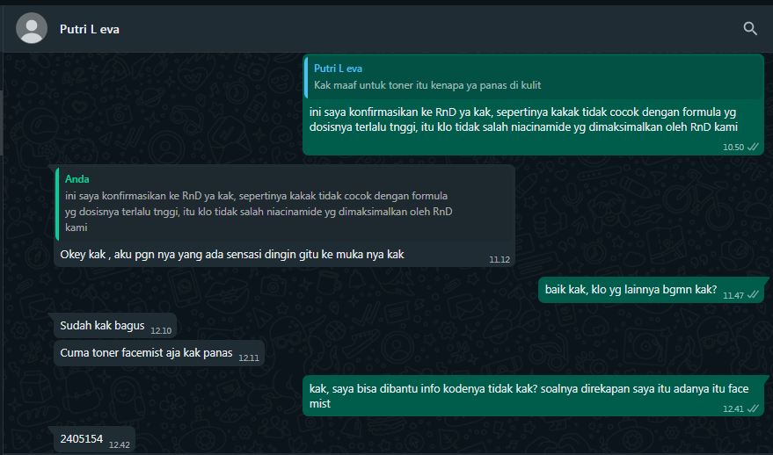
Task: Click the contact name Putri L eva
Action: click(89, 30)
